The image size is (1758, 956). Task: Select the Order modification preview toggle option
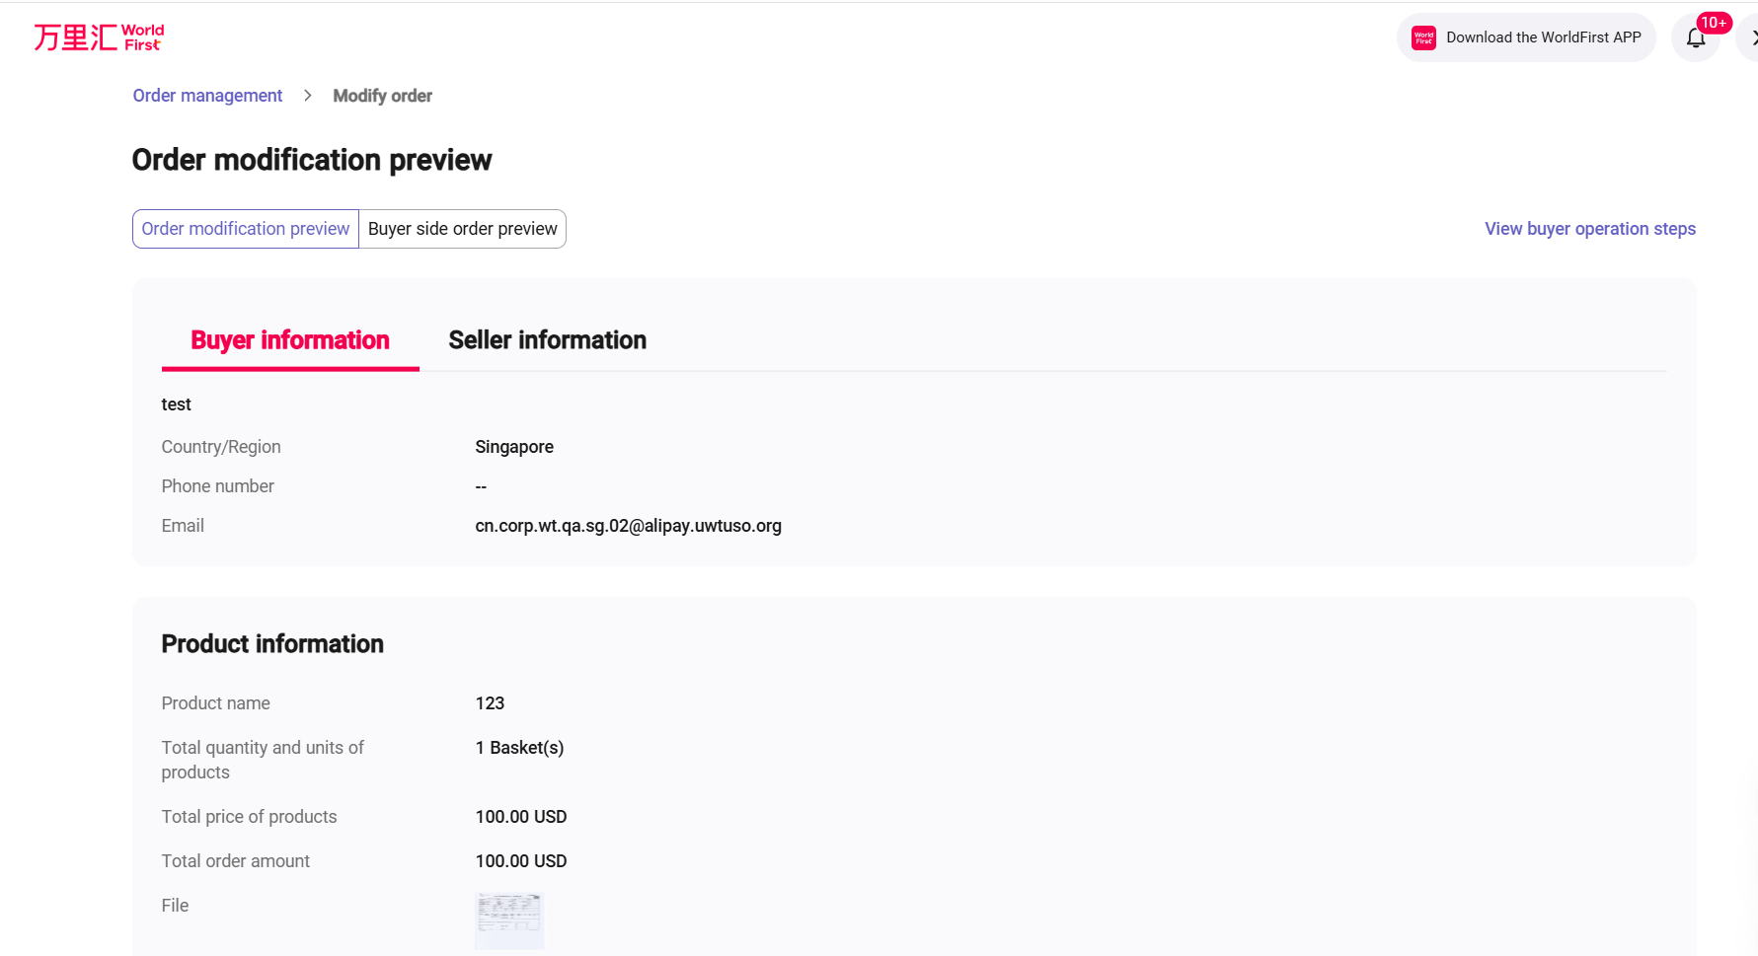tap(245, 228)
